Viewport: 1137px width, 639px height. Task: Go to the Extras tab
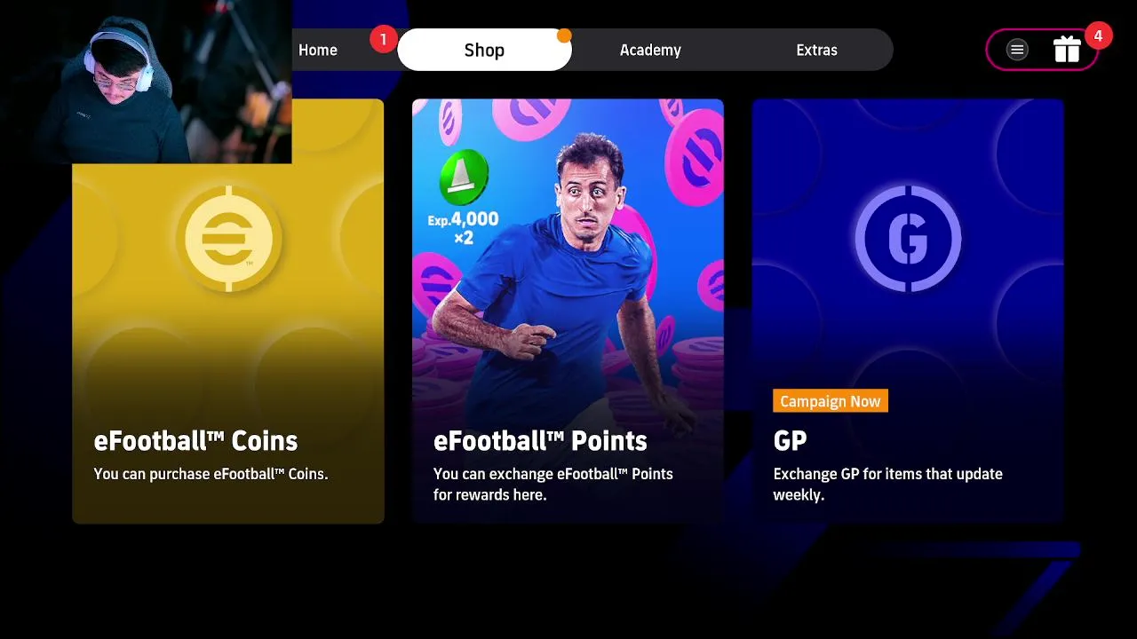pyautogui.click(x=816, y=51)
